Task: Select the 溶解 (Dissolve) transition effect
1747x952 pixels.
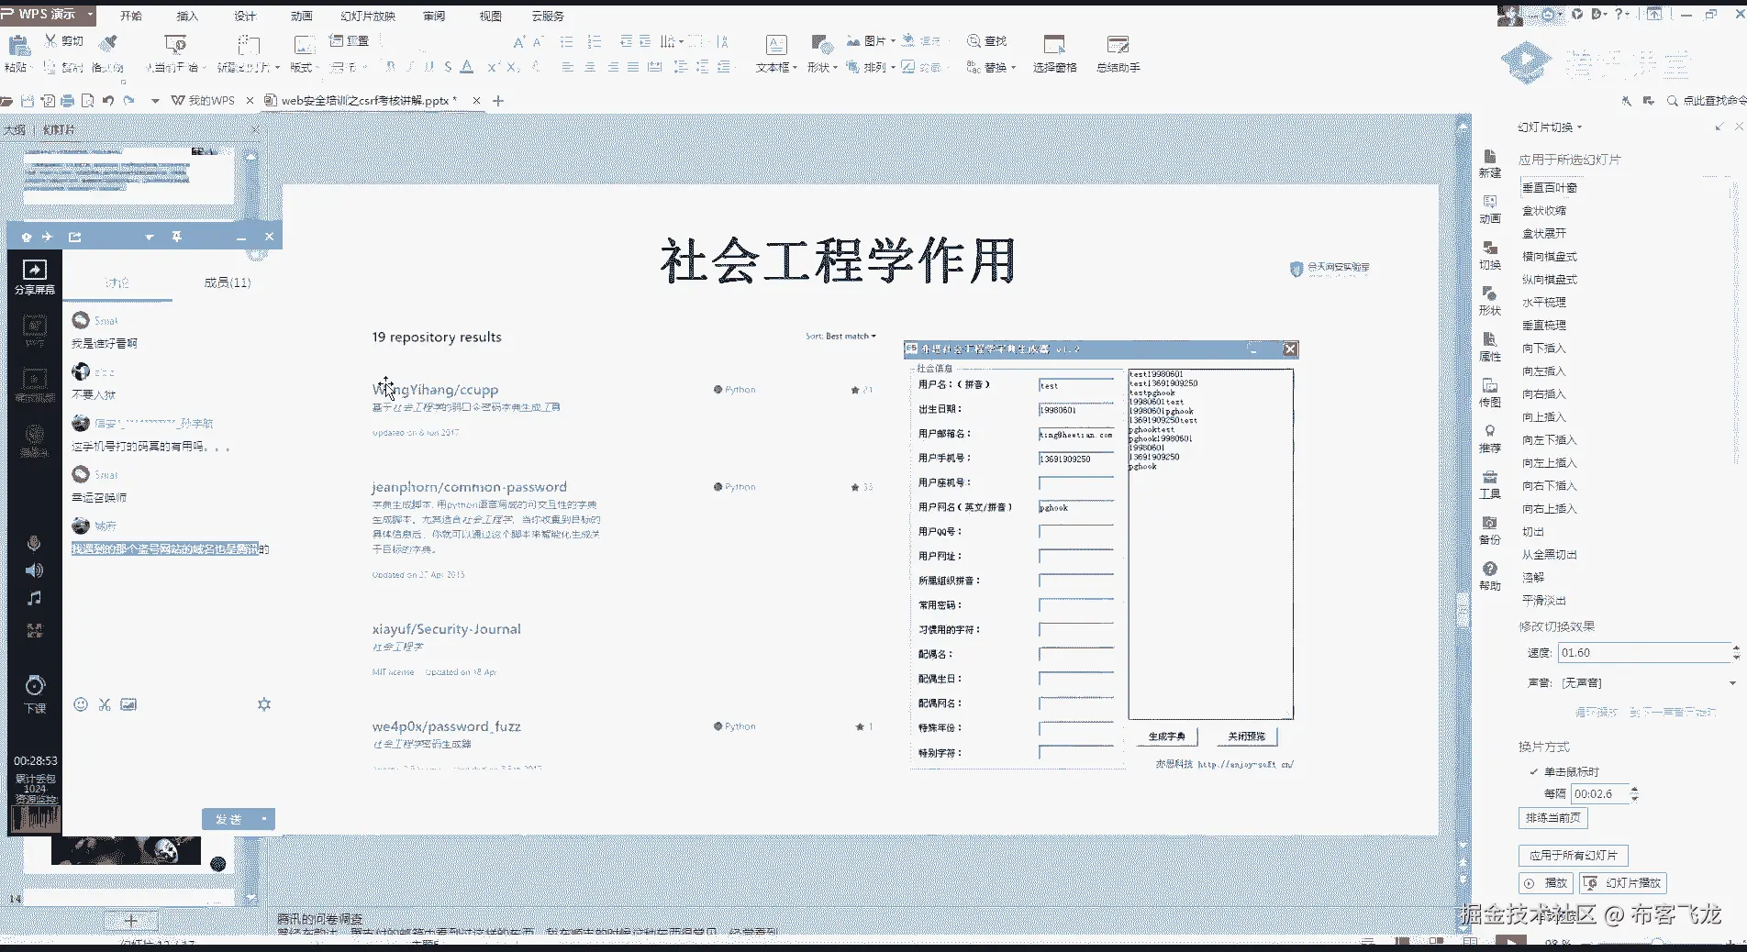Action: (x=1533, y=577)
